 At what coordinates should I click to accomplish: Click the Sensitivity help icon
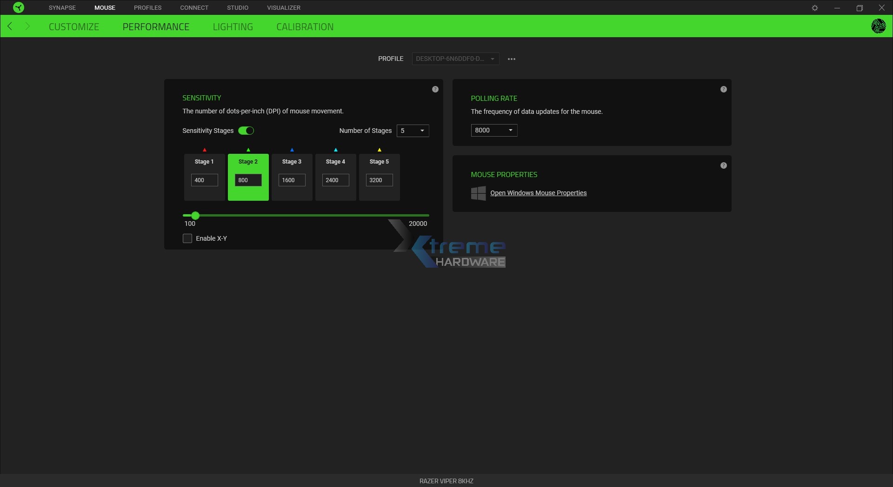435,89
